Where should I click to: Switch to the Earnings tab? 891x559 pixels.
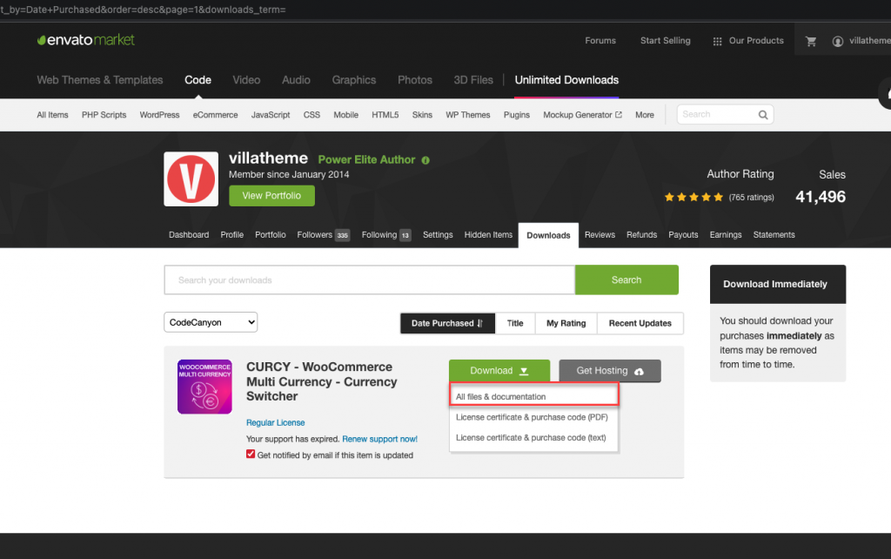(726, 235)
